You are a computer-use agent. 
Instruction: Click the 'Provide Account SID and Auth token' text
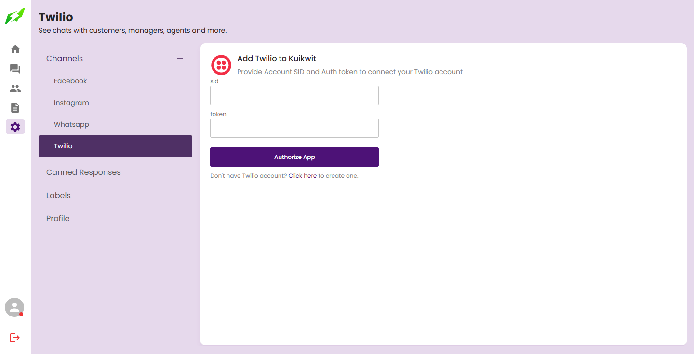pyautogui.click(x=350, y=72)
